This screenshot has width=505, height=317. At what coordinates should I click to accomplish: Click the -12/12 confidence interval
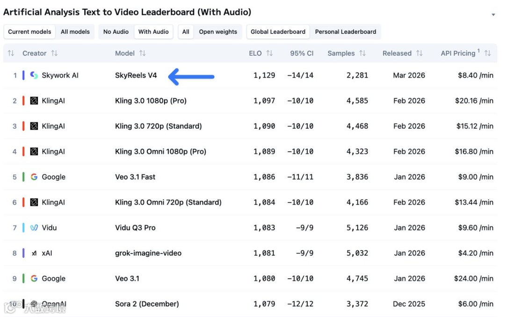pos(300,304)
